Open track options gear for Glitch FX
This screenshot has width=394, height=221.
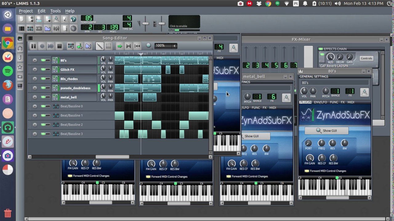point(35,69)
